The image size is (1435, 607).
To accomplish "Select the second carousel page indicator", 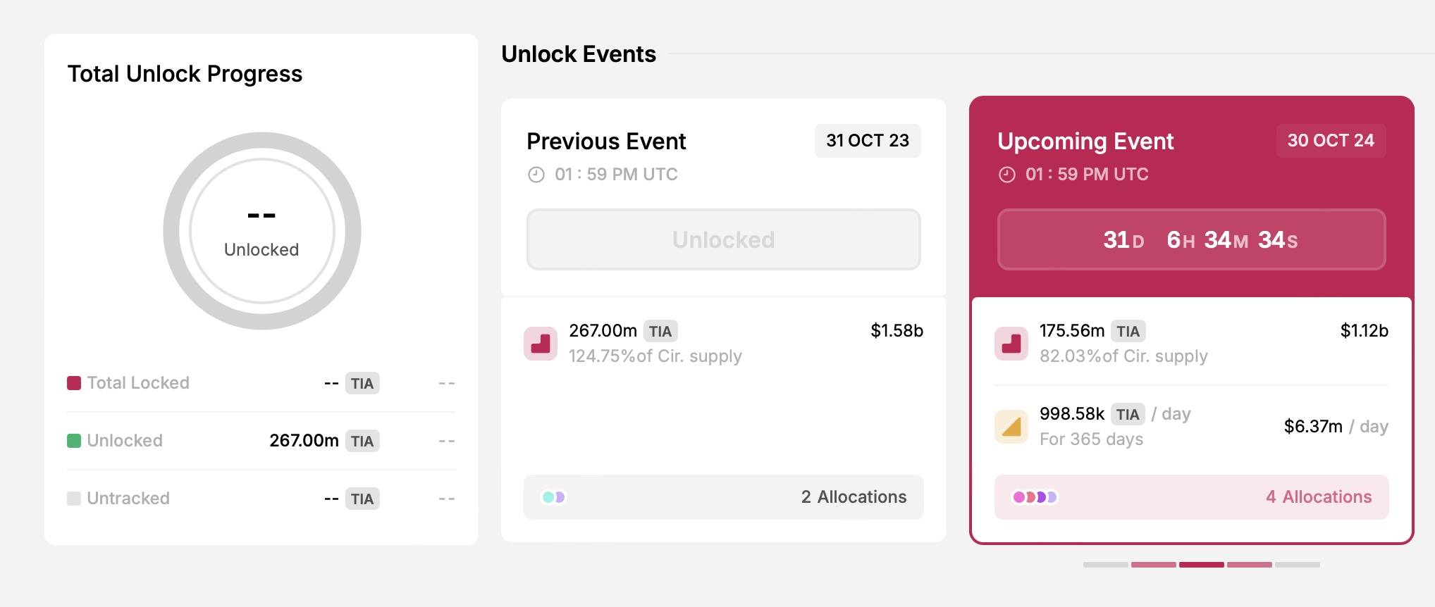I will [x=1154, y=565].
